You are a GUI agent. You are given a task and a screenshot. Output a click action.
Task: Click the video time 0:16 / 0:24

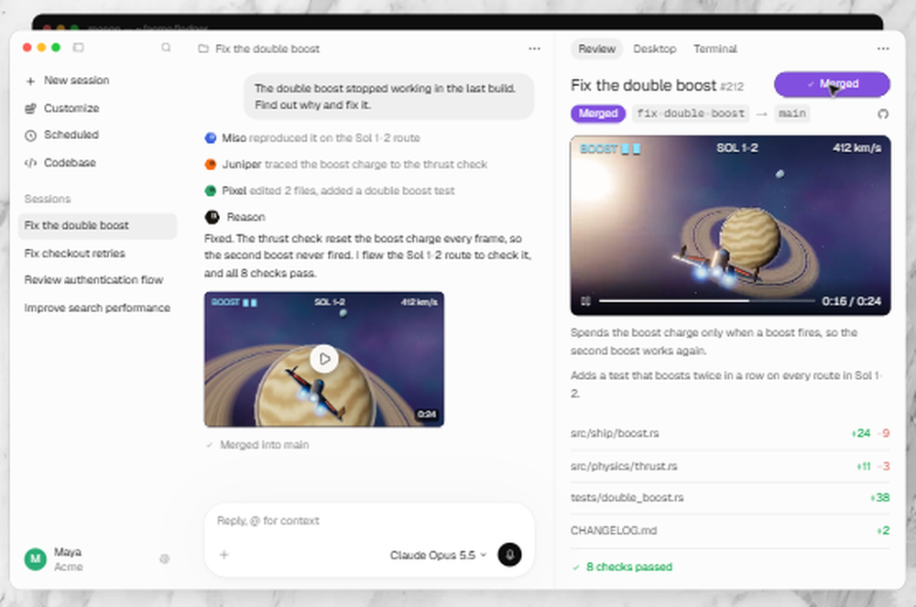click(x=852, y=301)
